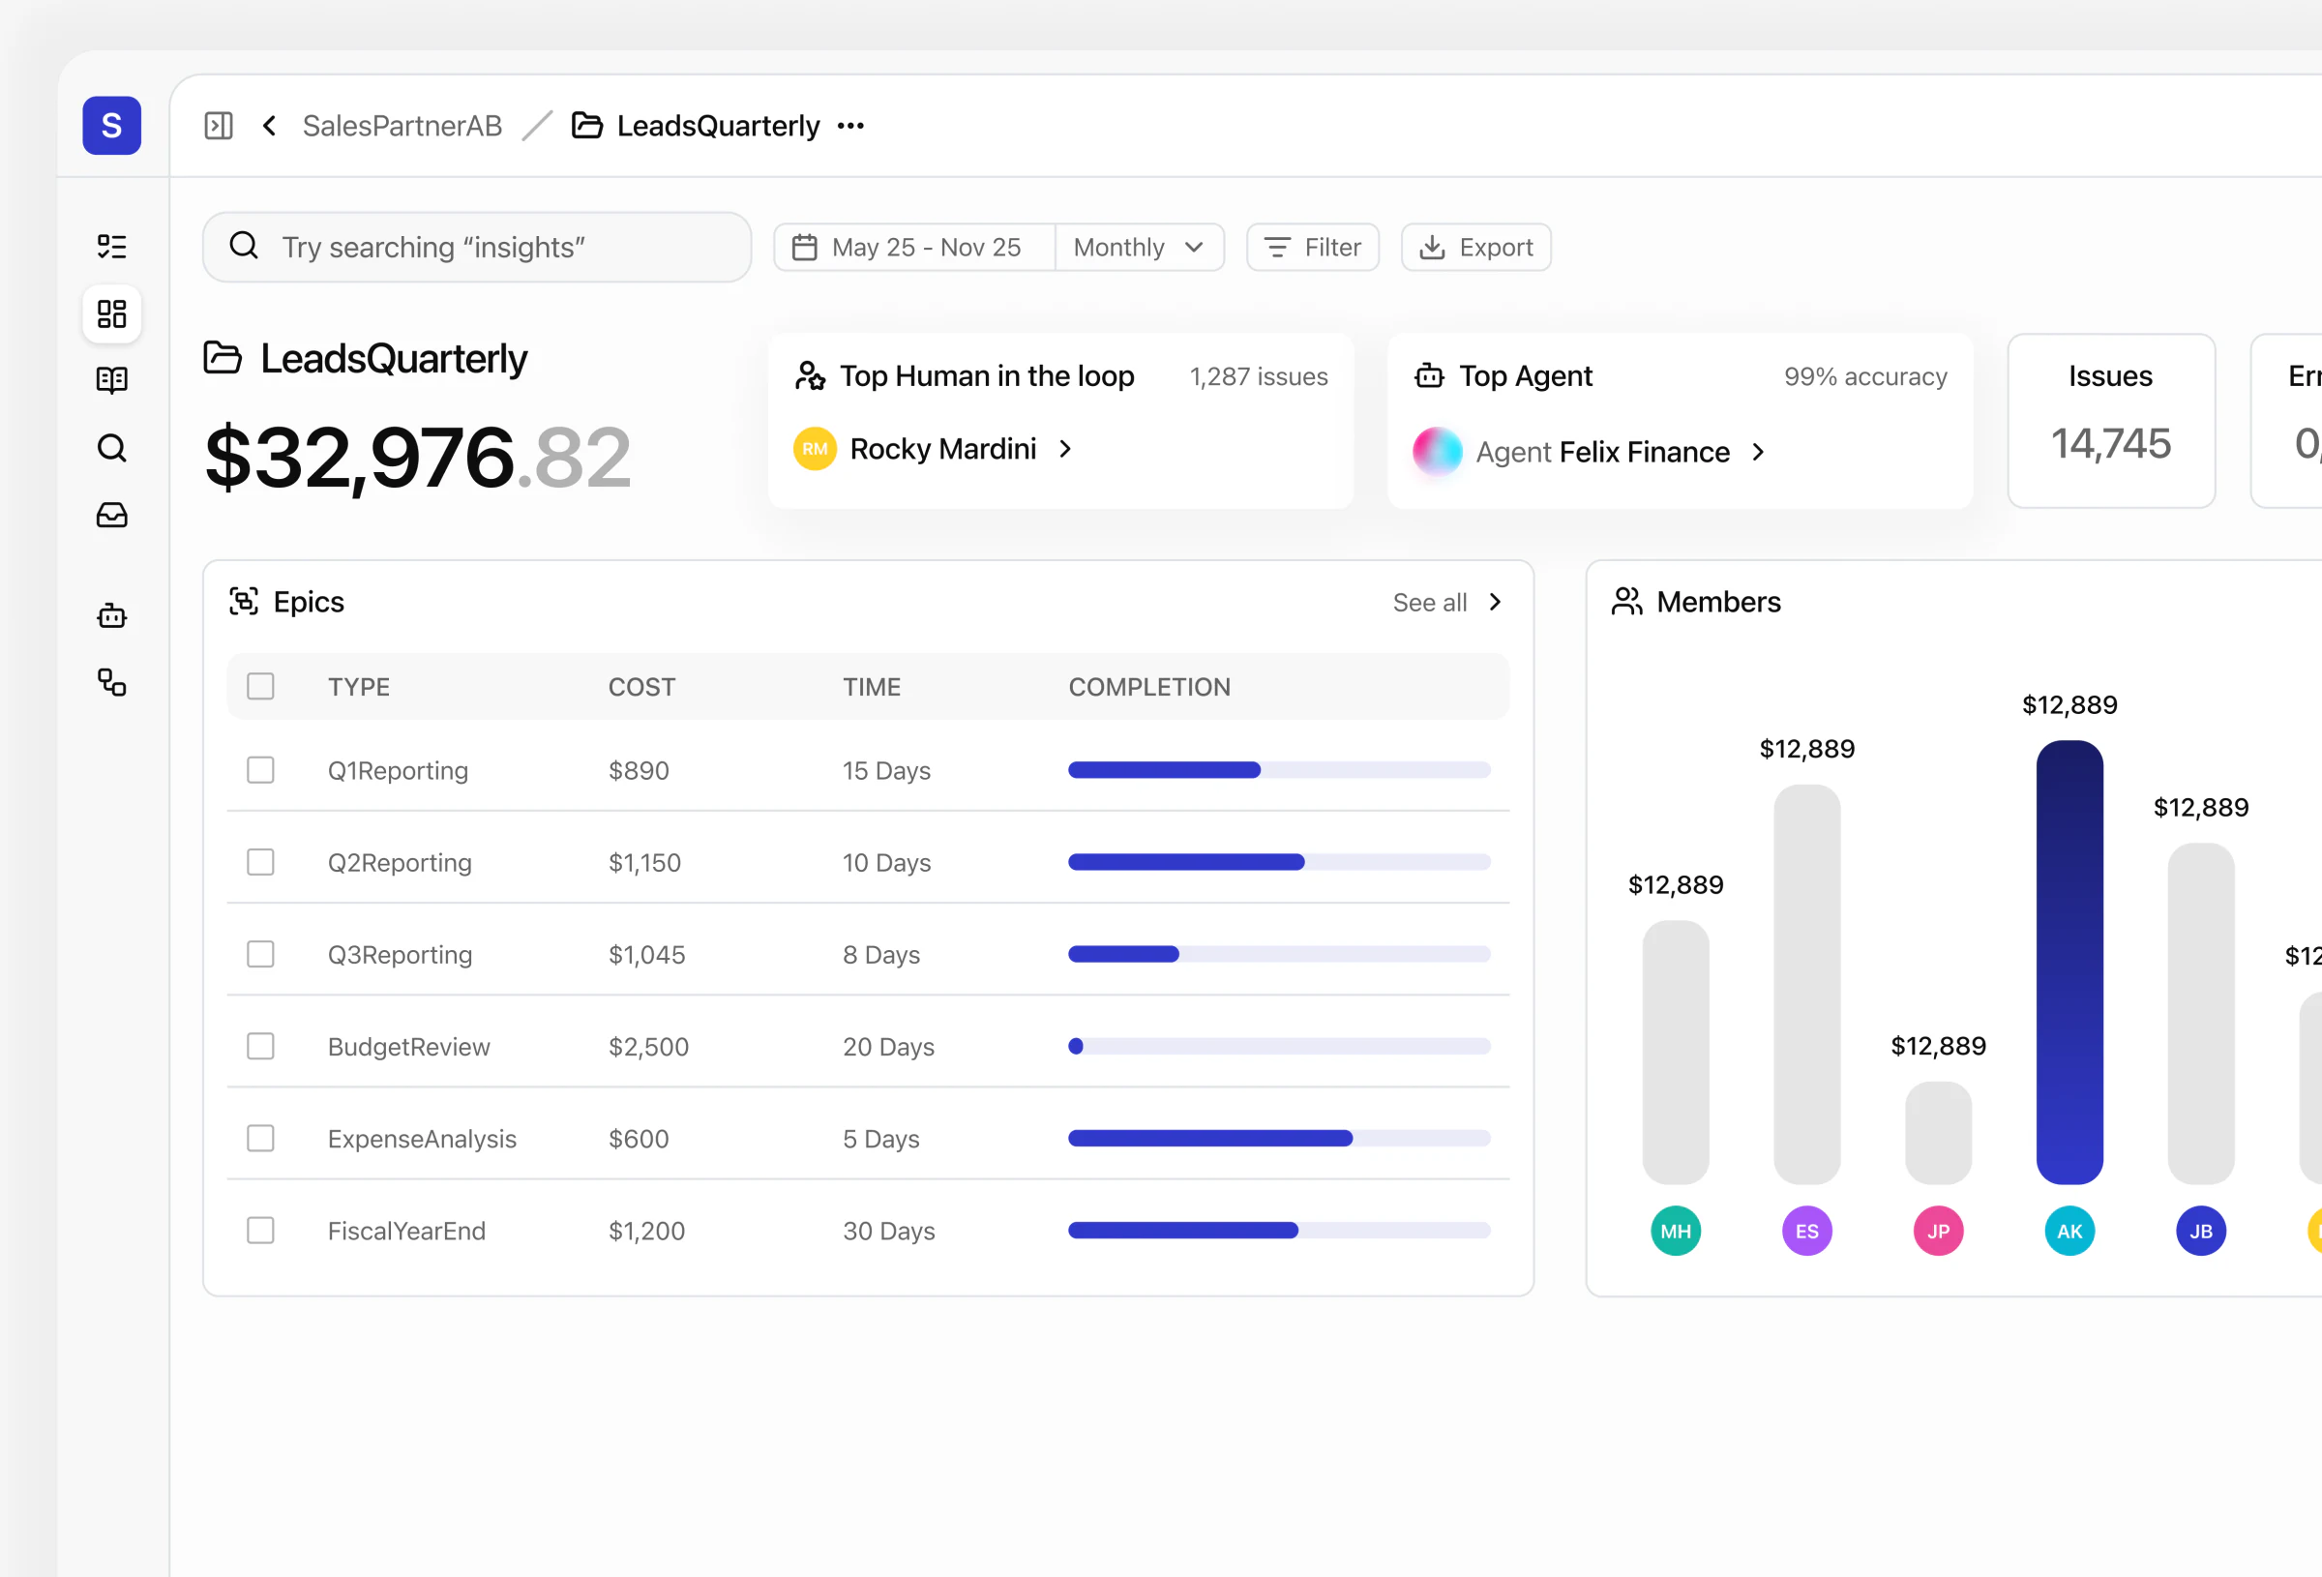Open the Monthly interval dropdown
Viewport: 2322px width, 1577px height.
(x=1139, y=247)
